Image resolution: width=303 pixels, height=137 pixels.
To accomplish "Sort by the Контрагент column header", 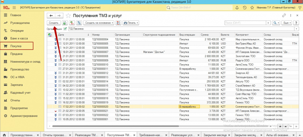I will point(249,35).
